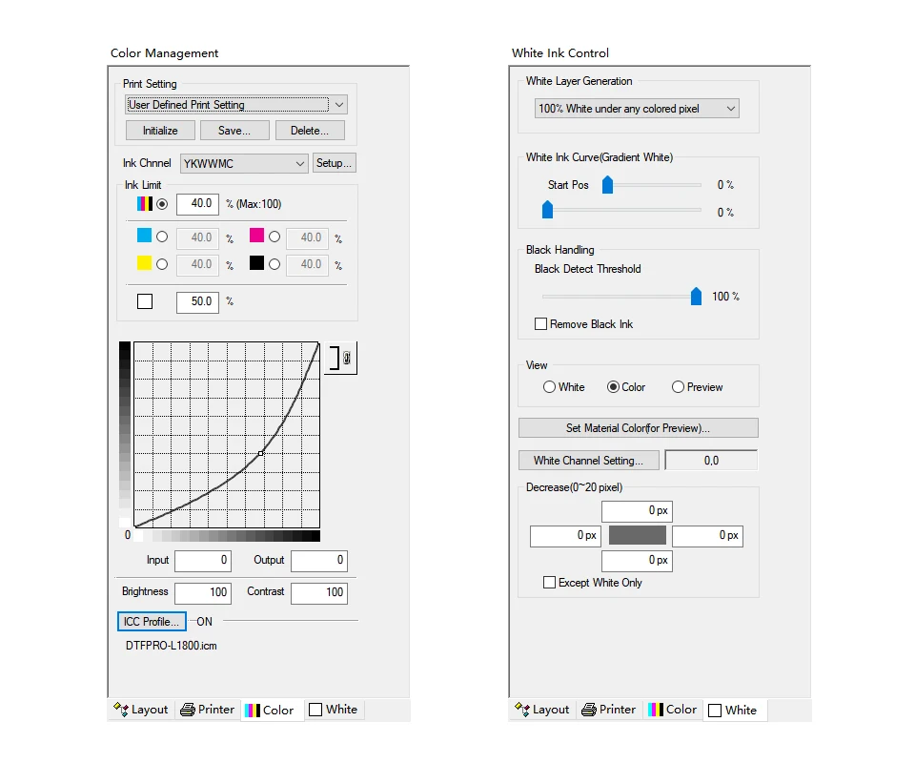This screenshot has height=763, width=915.
Task: Click the DTFPRO-L1800.icm profile name
Action: coord(172,646)
